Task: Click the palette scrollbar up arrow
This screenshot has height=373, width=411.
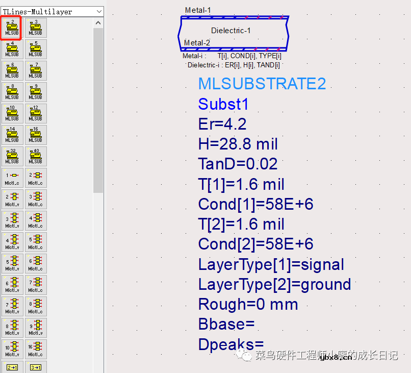Action: 98,22
